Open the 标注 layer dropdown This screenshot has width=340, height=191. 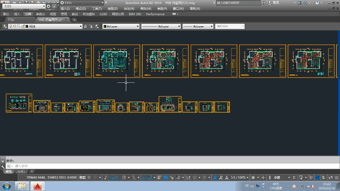(45, 26)
